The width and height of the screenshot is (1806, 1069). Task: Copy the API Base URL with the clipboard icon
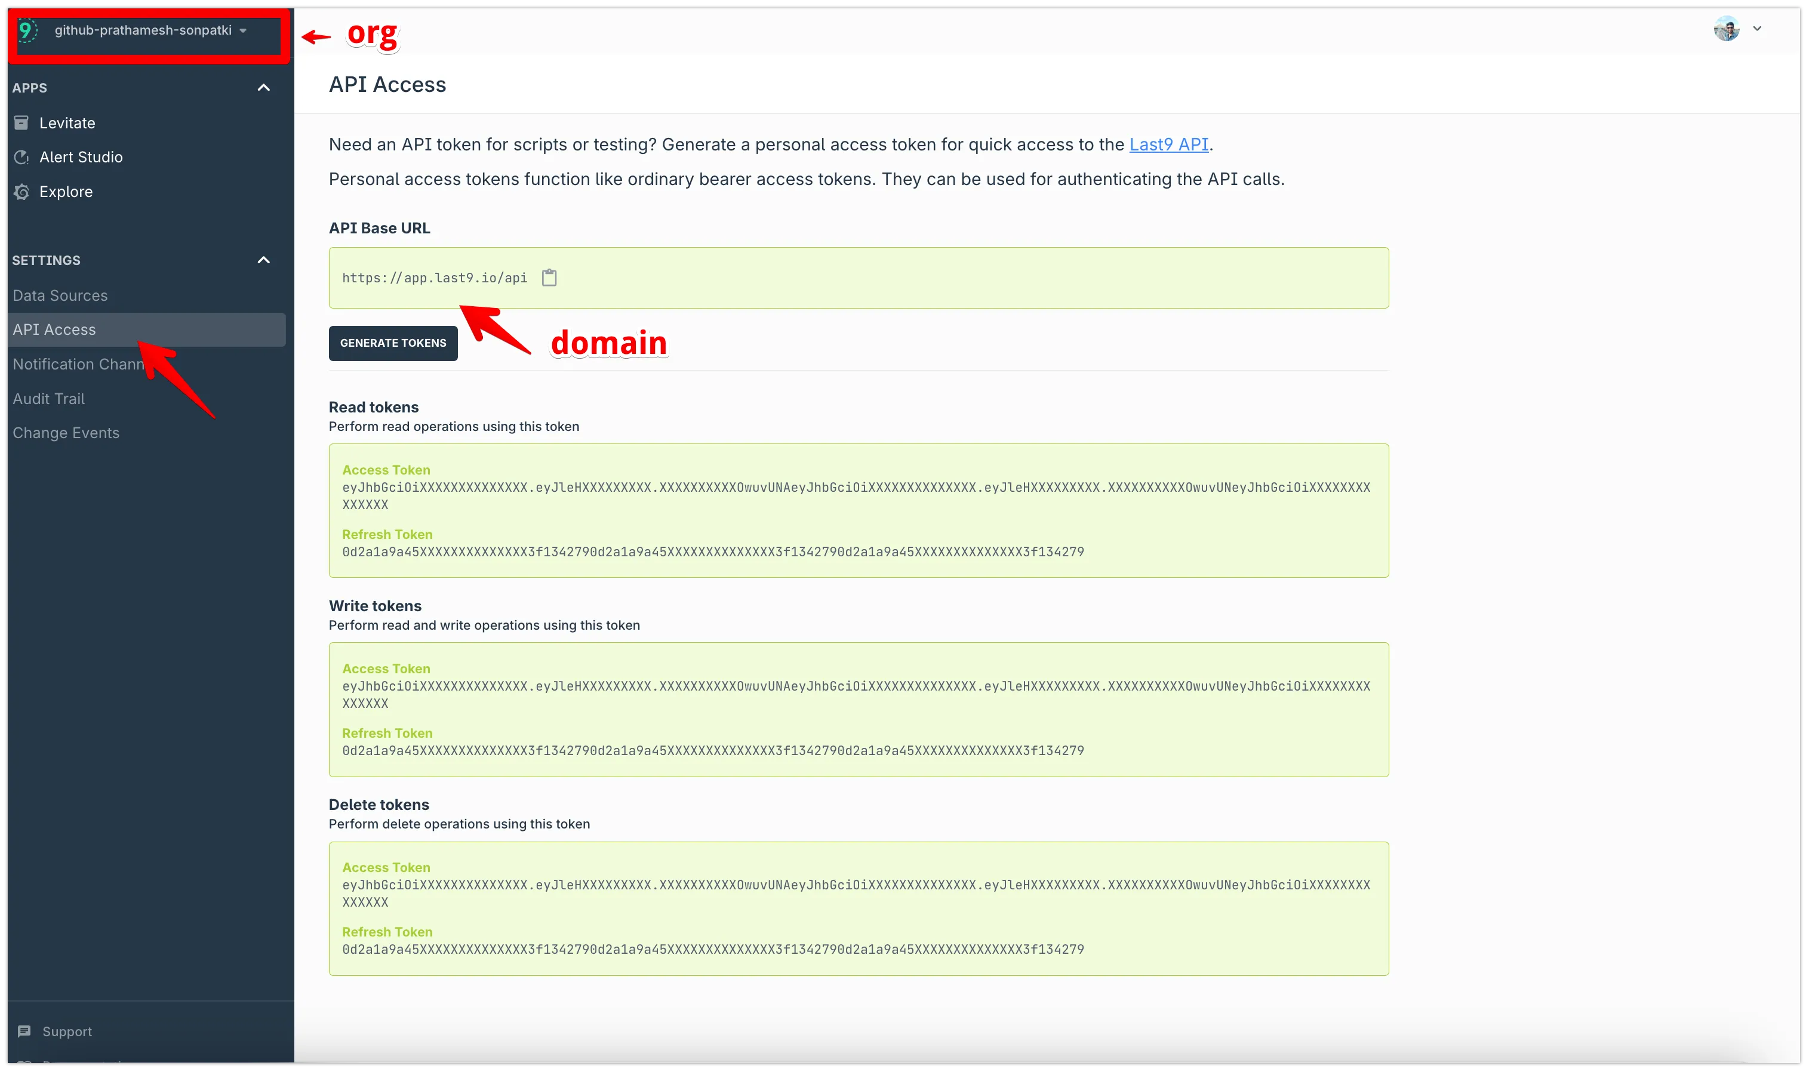549,278
